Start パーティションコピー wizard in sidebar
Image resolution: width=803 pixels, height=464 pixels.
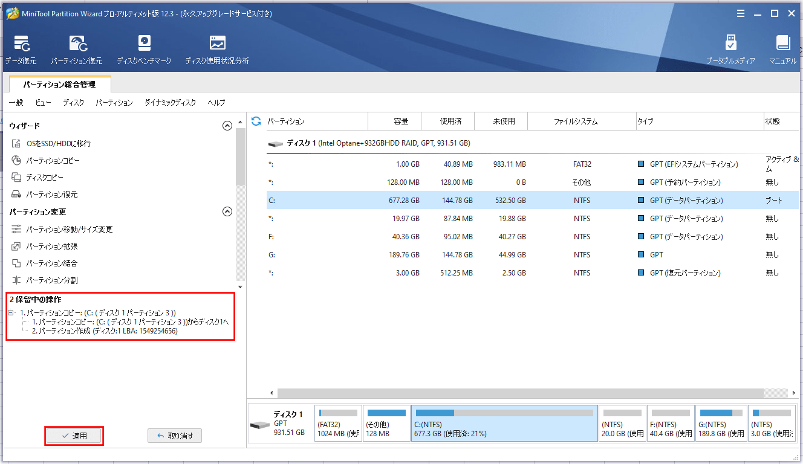pos(45,161)
